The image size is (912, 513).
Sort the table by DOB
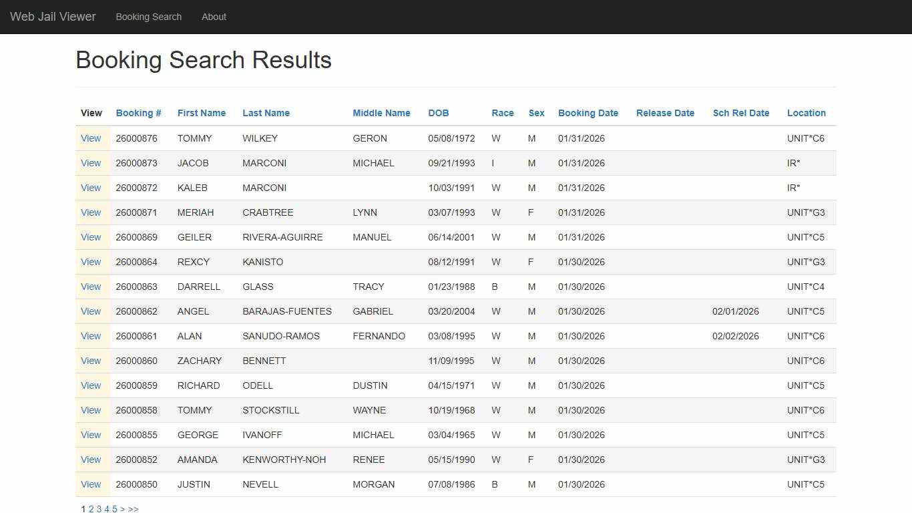[438, 113]
